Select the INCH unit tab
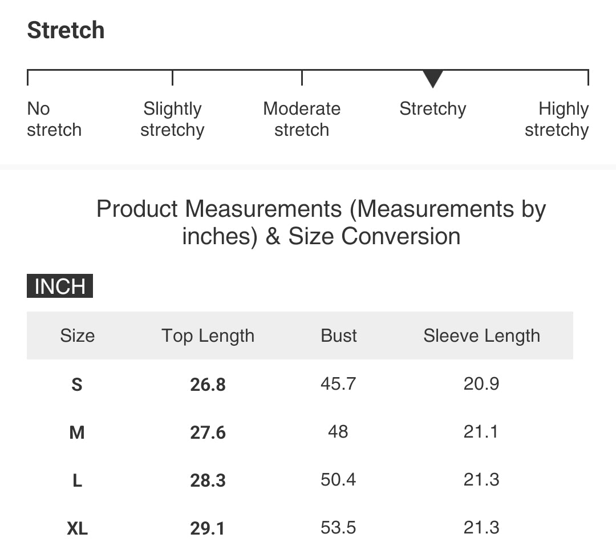This screenshot has height=550, width=616. (60, 286)
